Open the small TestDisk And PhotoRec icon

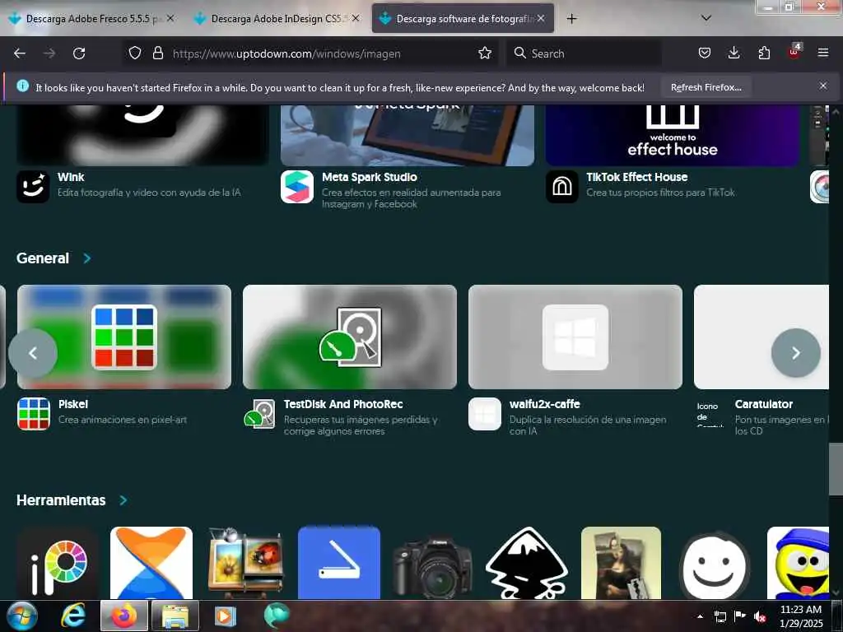[x=259, y=414]
